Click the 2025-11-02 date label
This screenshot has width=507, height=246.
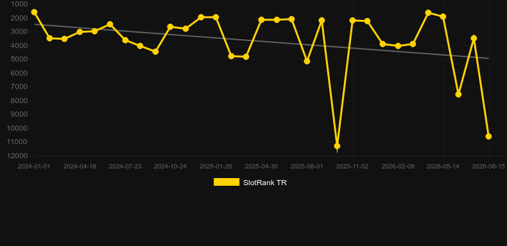click(x=352, y=167)
